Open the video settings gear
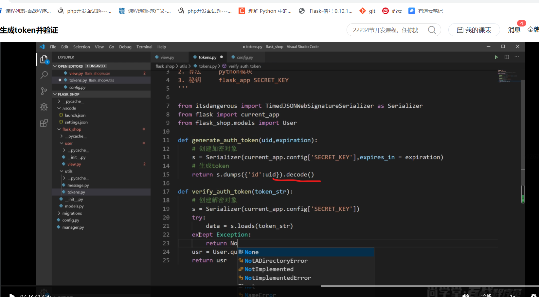 pyautogui.click(x=533, y=295)
